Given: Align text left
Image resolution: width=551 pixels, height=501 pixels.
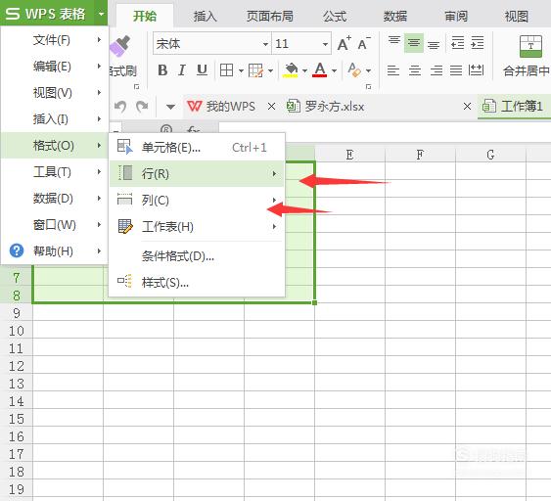Looking at the screenshot, I should (x=392, y=70).
